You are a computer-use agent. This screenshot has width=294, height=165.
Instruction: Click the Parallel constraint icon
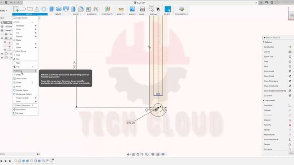[x=290, y=130]
